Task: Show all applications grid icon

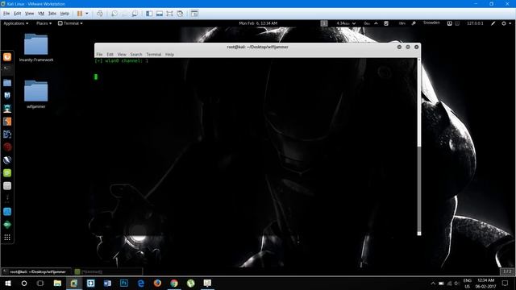Action: pyautogui.click(x=7, y=238)
